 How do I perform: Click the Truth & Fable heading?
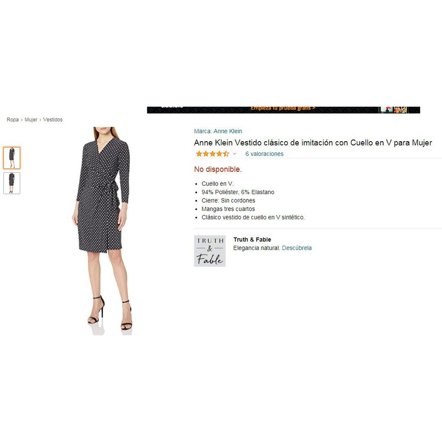252,240
